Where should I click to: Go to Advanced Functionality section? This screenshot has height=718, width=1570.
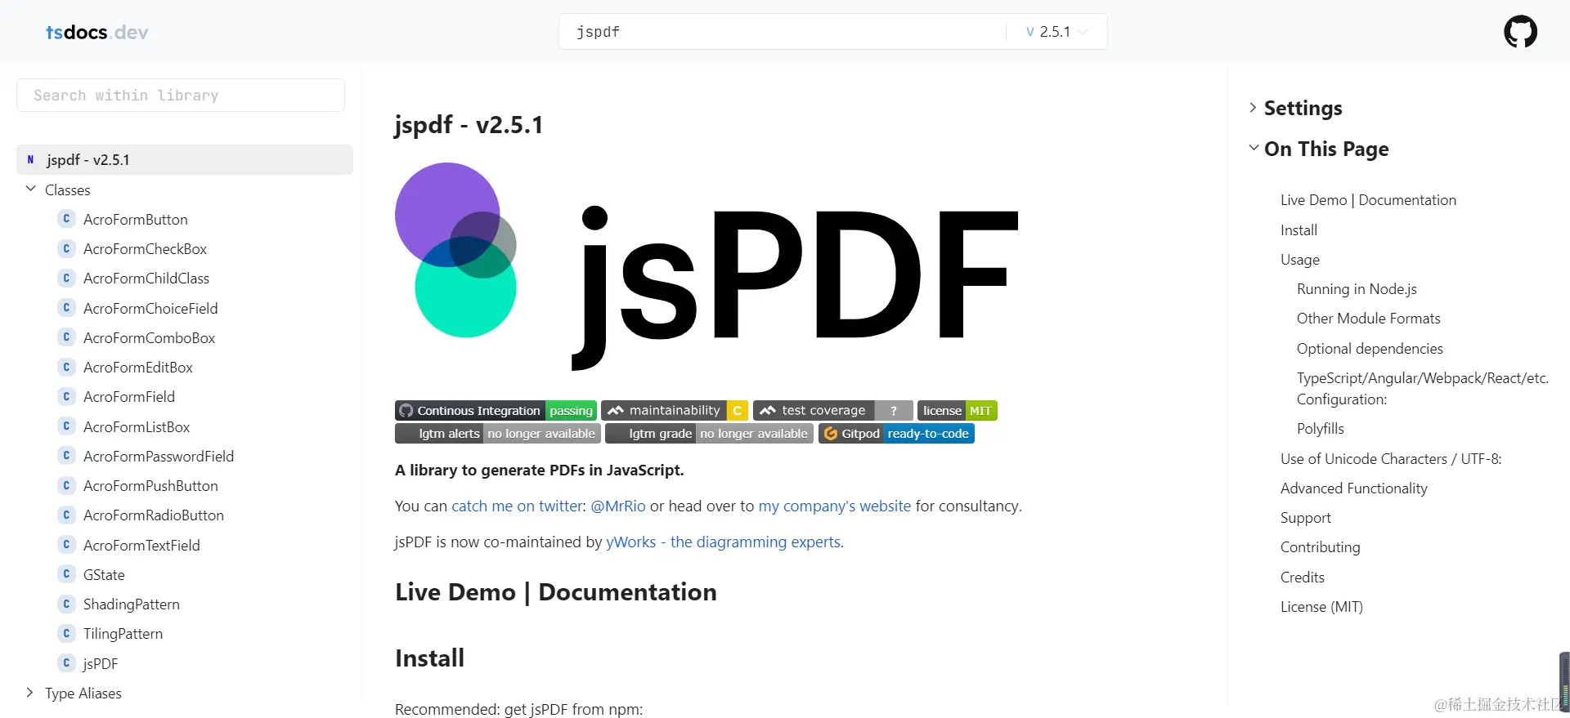(1354, 488)
